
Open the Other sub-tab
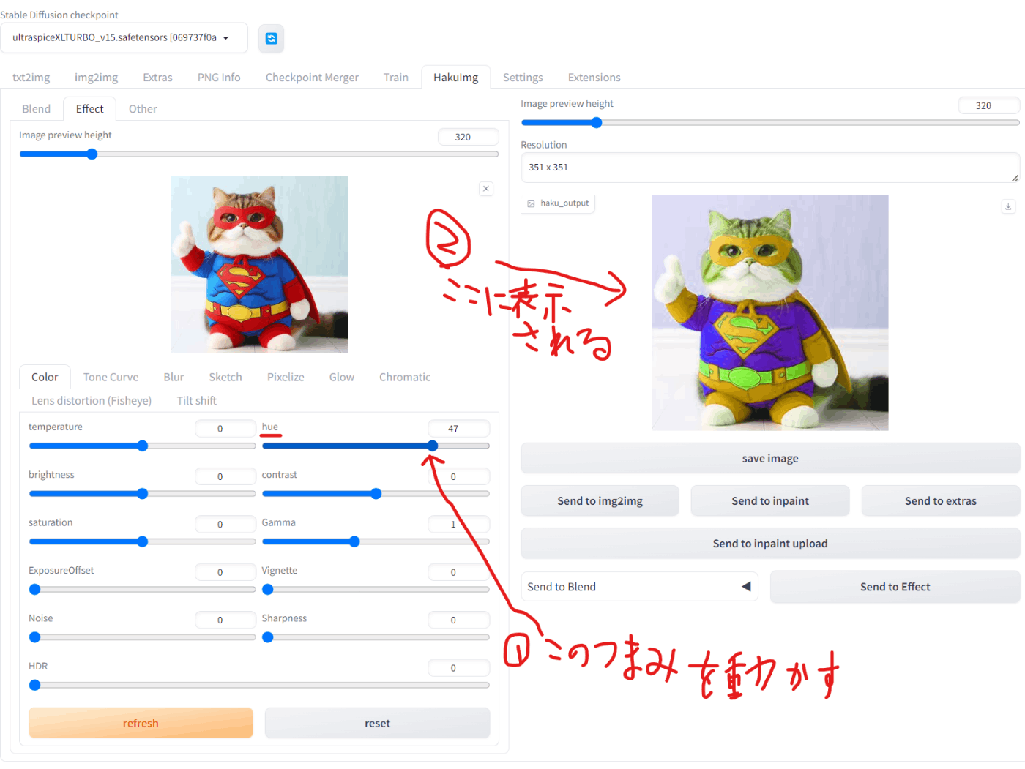coord(143,109)
